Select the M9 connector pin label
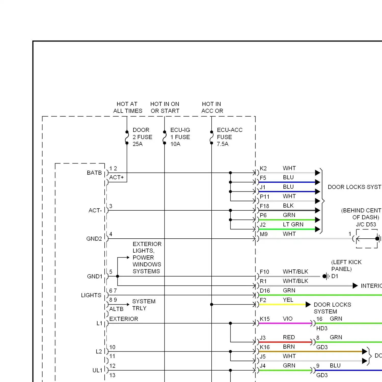This screenshot has width=382, height=382. [x=264, y=234]
